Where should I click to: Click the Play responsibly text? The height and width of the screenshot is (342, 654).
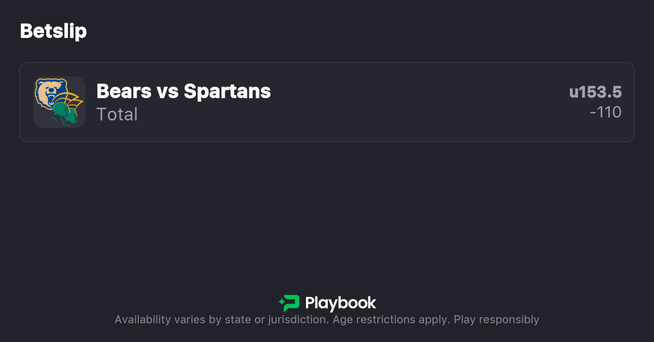coord(496,320)
